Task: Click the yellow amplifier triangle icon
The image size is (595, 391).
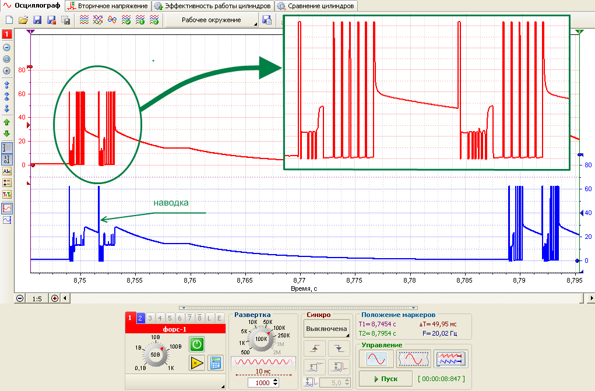Action: [196, 363]
